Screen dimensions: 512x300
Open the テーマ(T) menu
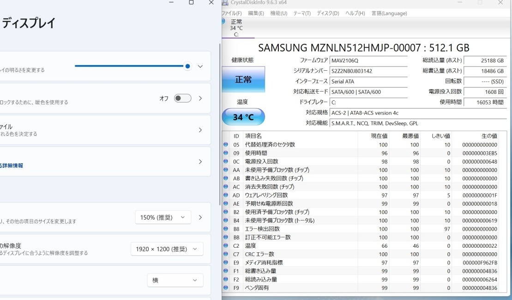(302, 13)
